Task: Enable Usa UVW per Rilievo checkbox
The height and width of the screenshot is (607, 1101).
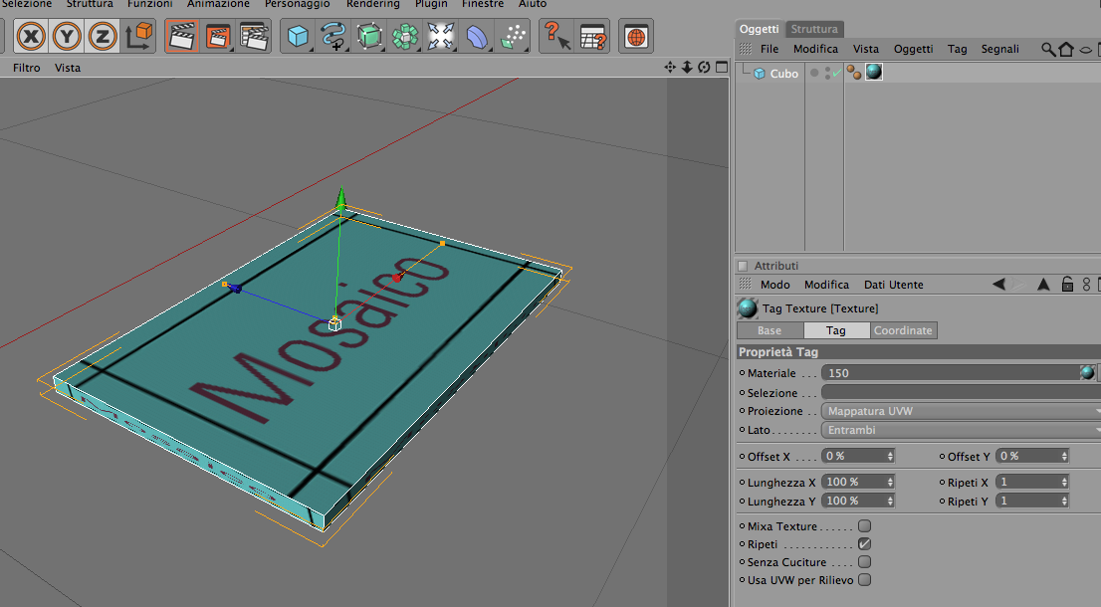Action: [x=864, y=579]
